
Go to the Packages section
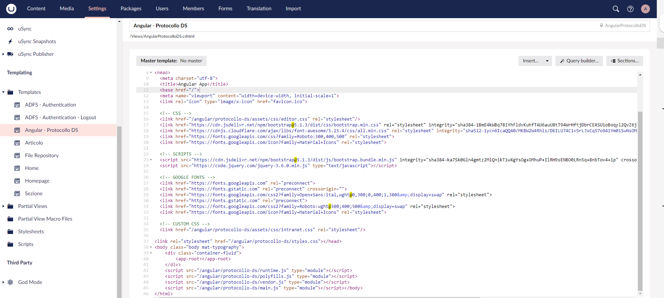[x=131, y=9]
